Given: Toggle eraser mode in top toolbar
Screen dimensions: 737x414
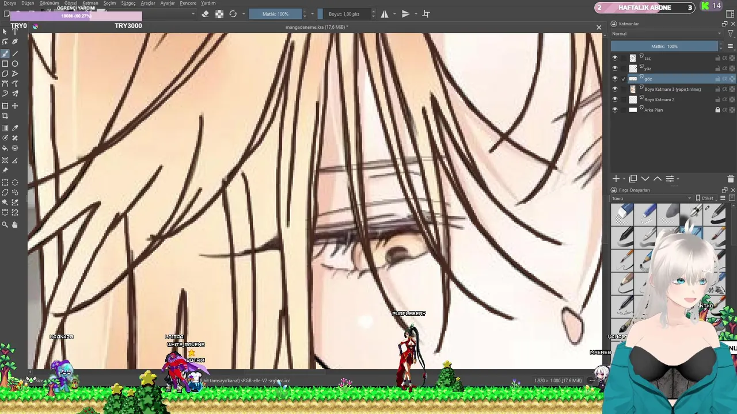Looking at the screenshot, I should click(205, 14).
